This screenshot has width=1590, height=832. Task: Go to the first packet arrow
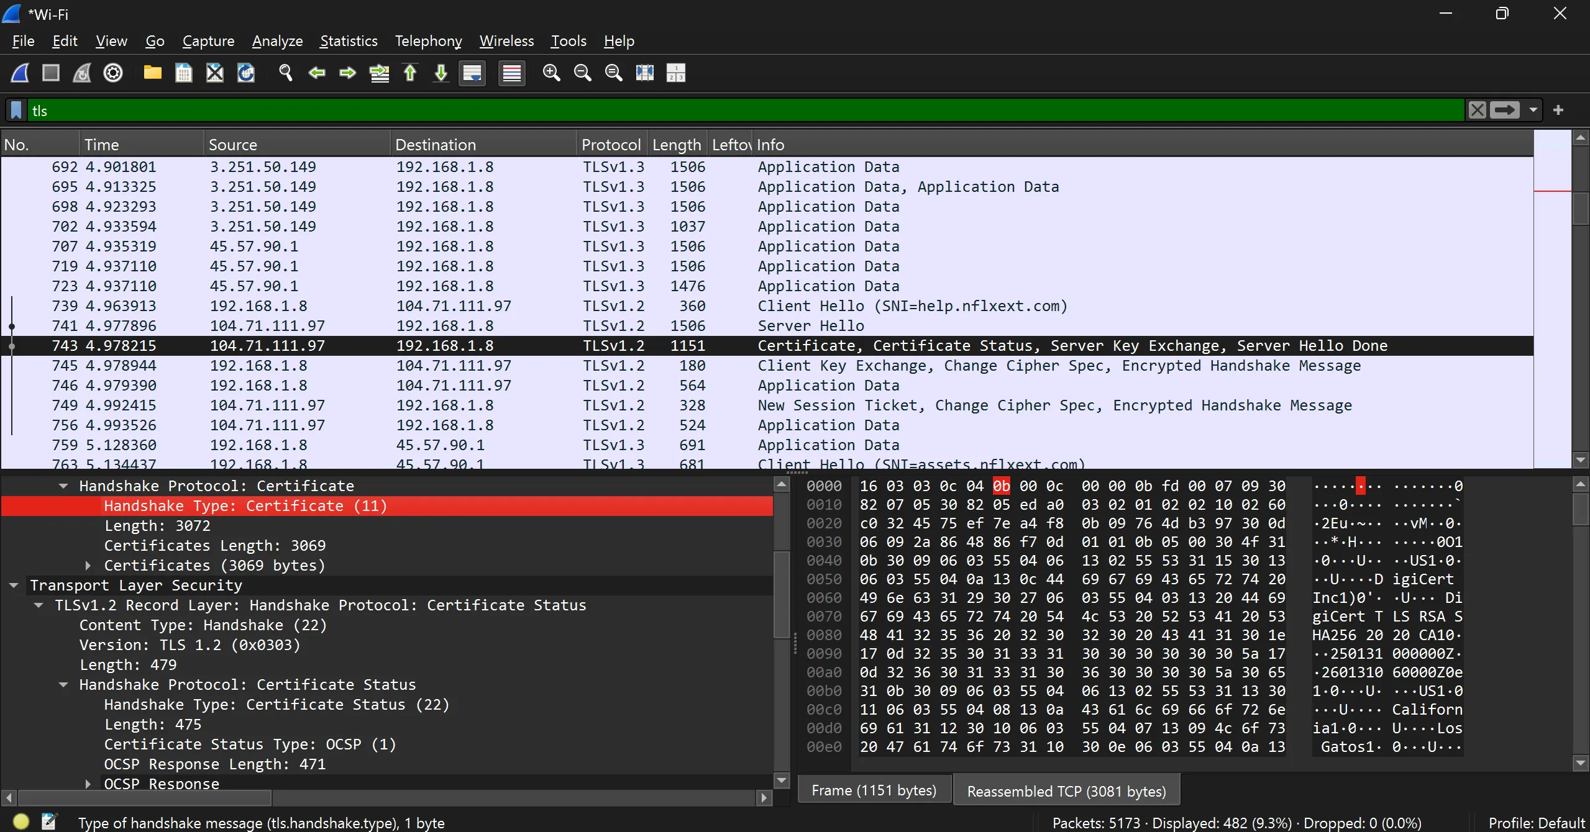pos(410,73)
